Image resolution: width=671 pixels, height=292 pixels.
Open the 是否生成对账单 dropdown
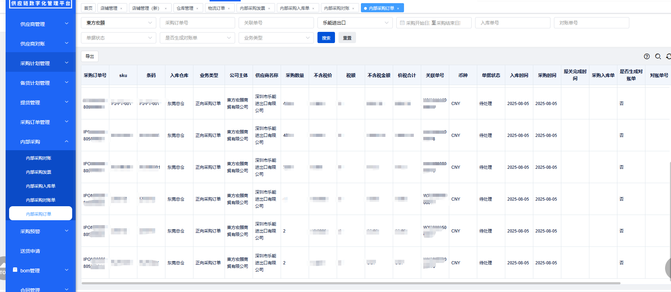click(x=197, y=38)
